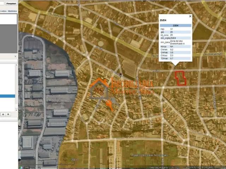Viewport: 226px width, 169px height.
Task: Select the blue highlighted row in side list
Action: (x=7, y=96)
